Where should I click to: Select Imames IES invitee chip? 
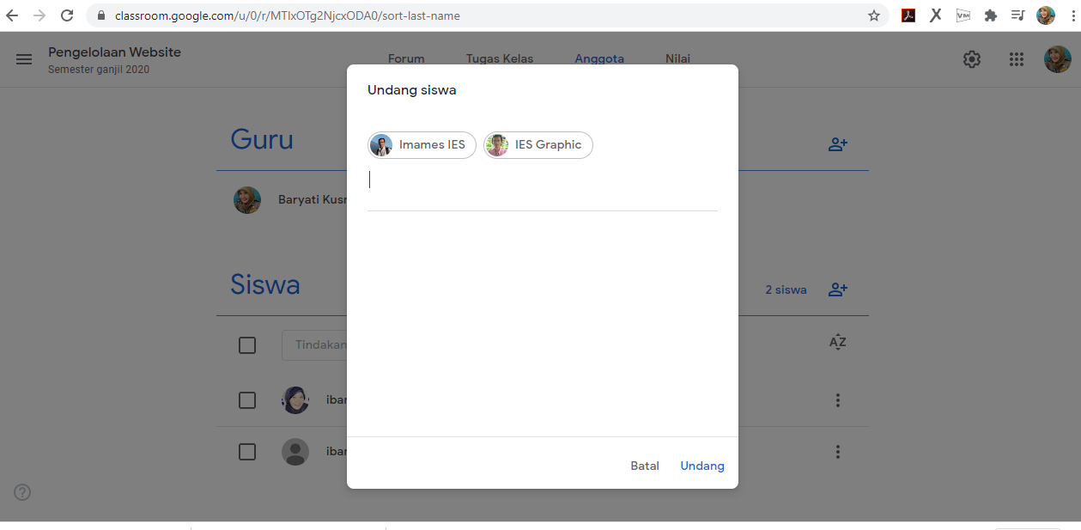click(x=422, y=145)
